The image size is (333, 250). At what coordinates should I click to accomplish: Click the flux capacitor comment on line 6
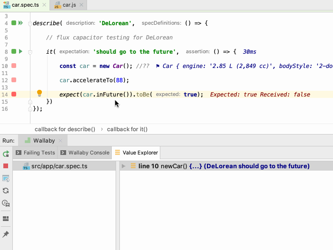[109, 38]
